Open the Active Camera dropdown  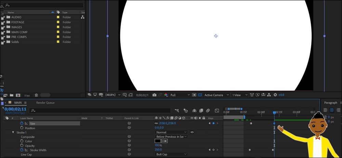point(216,95)
